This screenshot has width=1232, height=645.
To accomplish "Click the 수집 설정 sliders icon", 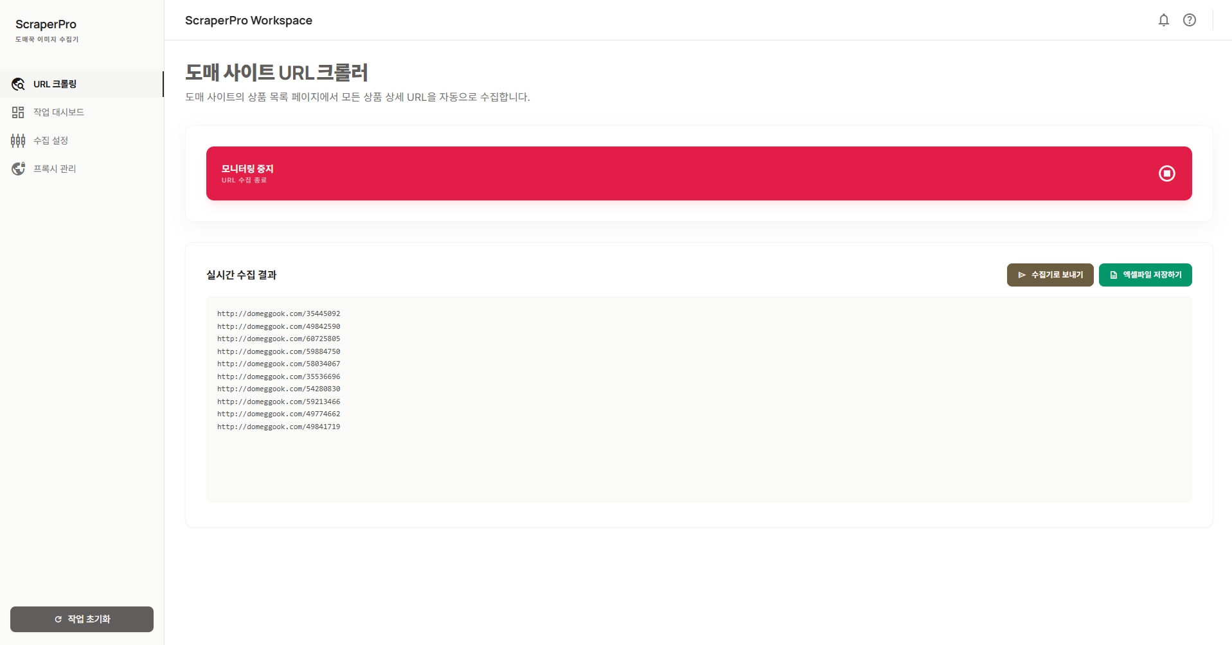I will (x=17, y=140).
